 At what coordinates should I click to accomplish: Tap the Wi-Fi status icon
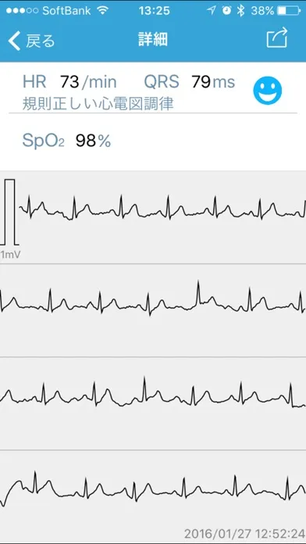click(102, 10)
